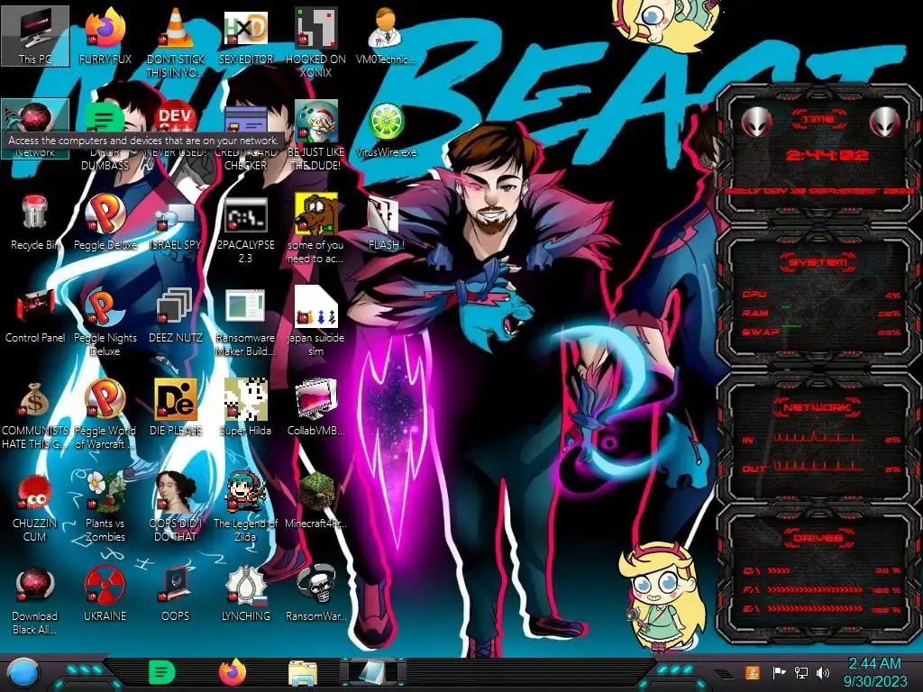
Task: Select the japan suicide sim icon
Action: click(x=315, y=322)
